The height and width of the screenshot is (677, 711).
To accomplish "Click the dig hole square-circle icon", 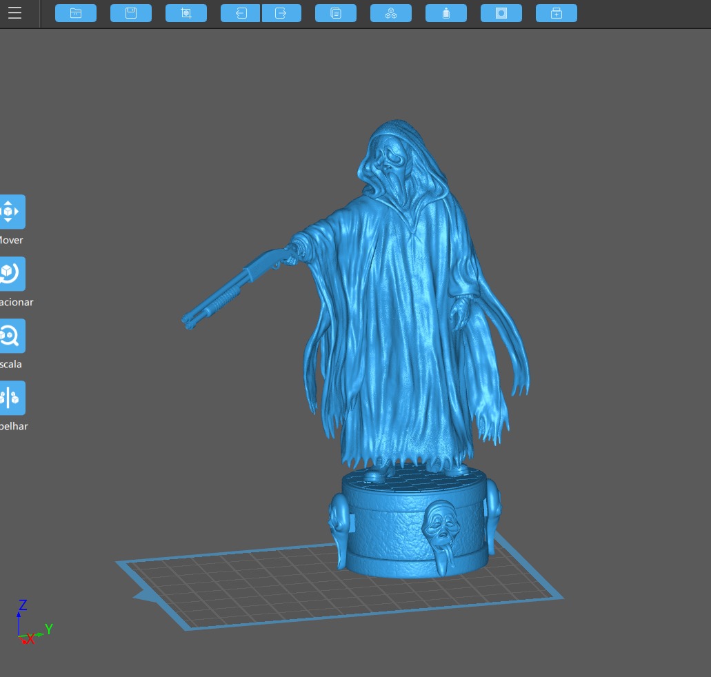I will [x=501, y=13].
